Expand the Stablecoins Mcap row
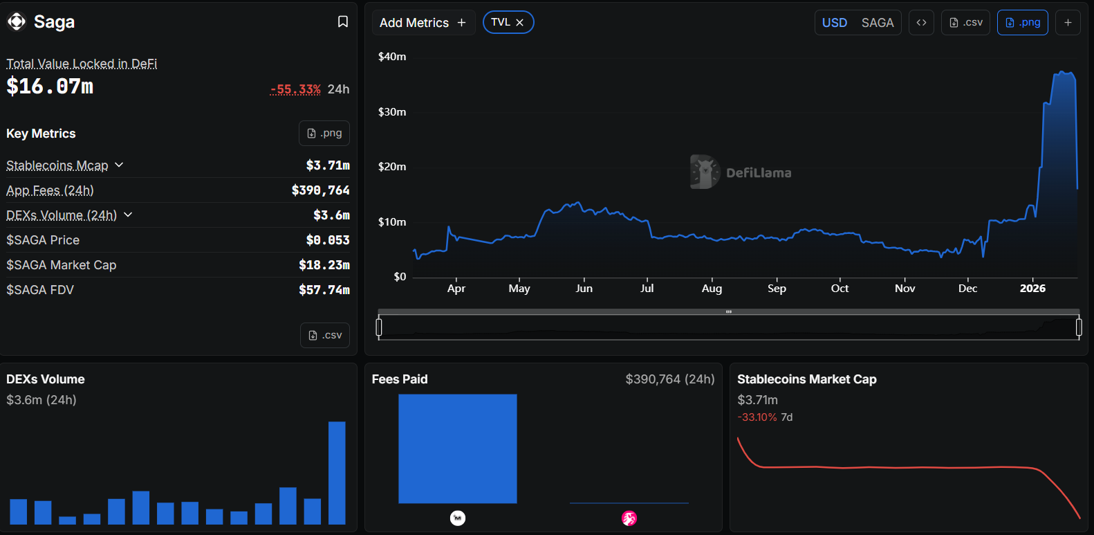This screenshot has width=1094, height=535. coord(119,165)
